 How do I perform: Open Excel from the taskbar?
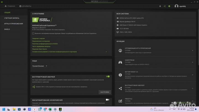coord(50,109)
